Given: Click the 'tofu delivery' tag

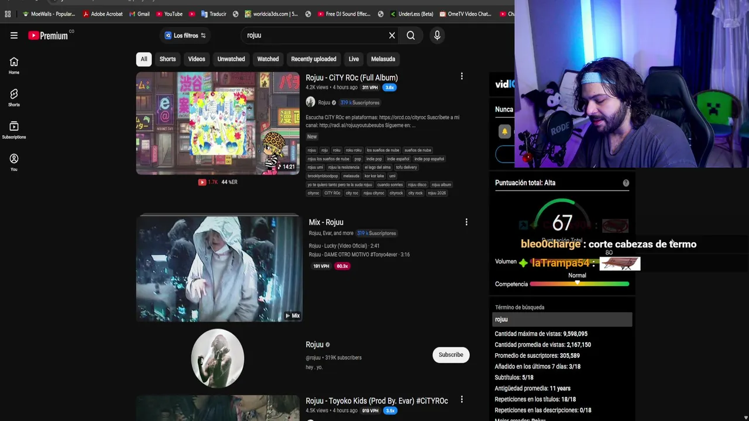Looking at the screenshot, I should [x=406, y=167].
